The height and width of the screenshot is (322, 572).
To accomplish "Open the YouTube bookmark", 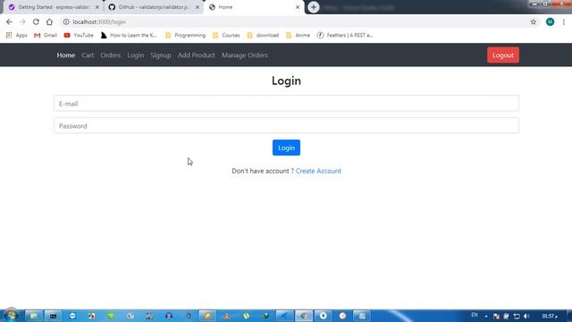I will [79, 35].
